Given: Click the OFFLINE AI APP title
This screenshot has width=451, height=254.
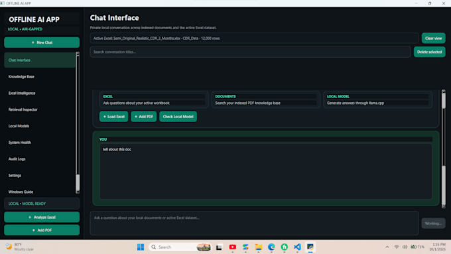Looking at the screenshot, I should tap(34, 19).
